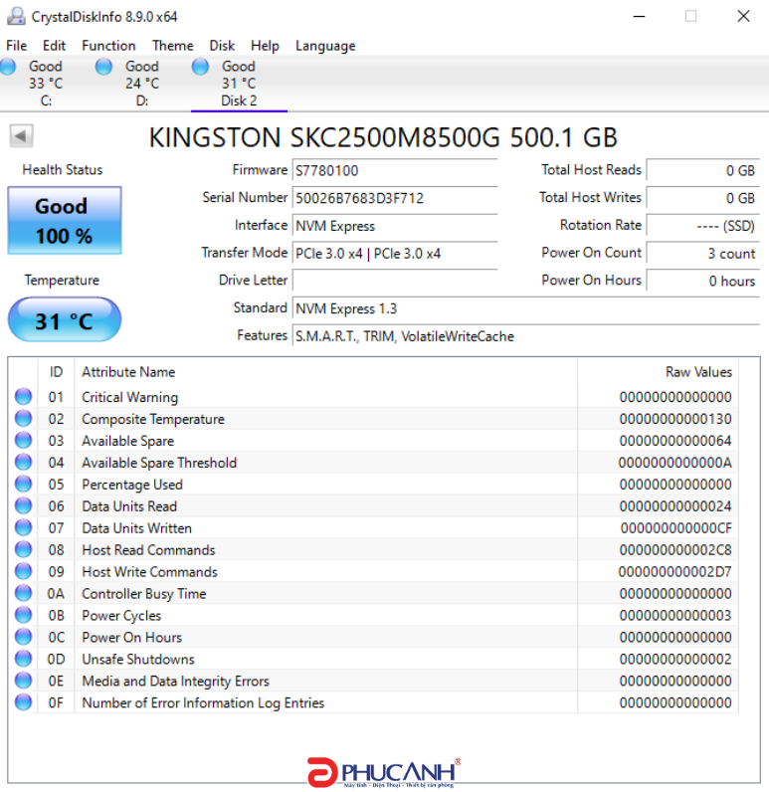Click the status orb for Data Units Read

tap(23, 505)
